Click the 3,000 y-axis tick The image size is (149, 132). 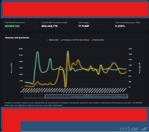click(21, 81)
